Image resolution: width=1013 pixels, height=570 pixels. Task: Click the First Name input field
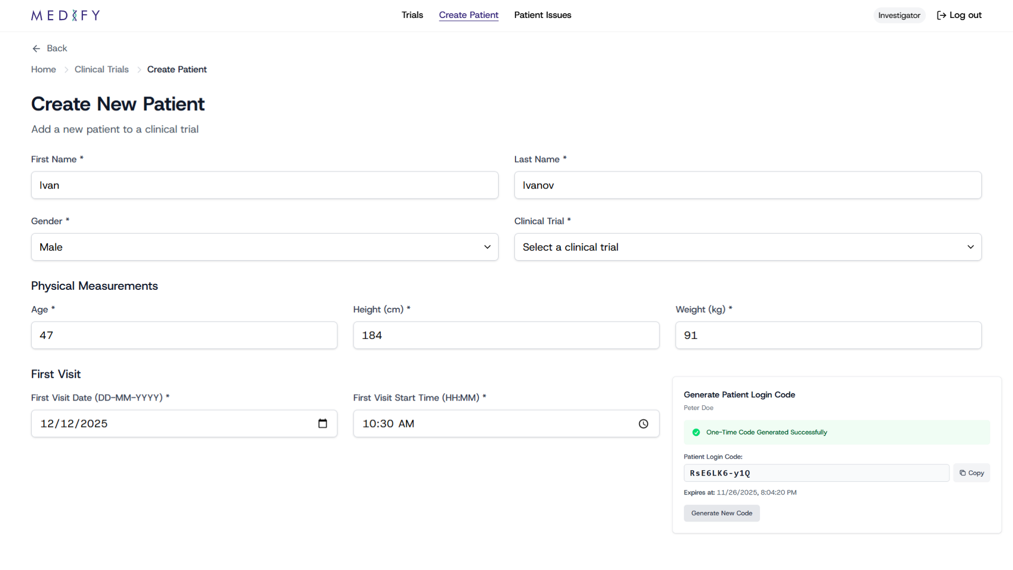pos(264,185)
